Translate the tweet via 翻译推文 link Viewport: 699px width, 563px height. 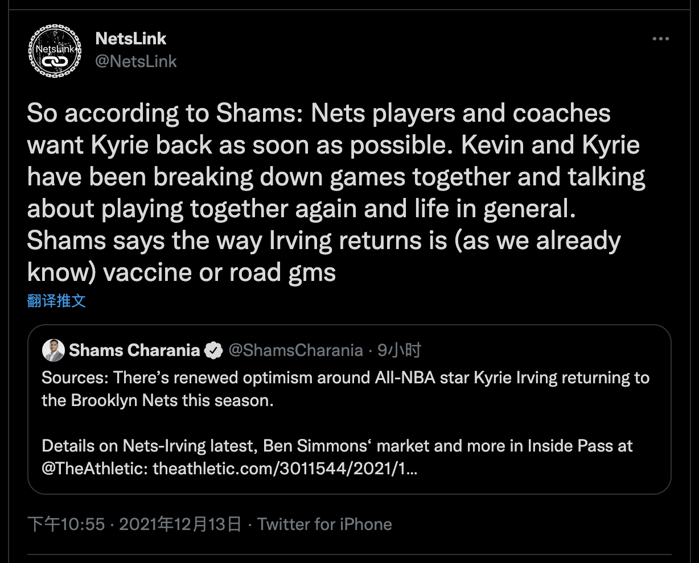point(56,300)
